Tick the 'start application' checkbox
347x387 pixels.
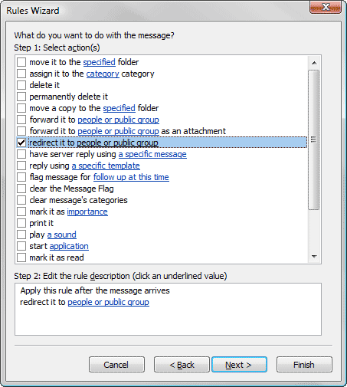click(21, 246)
